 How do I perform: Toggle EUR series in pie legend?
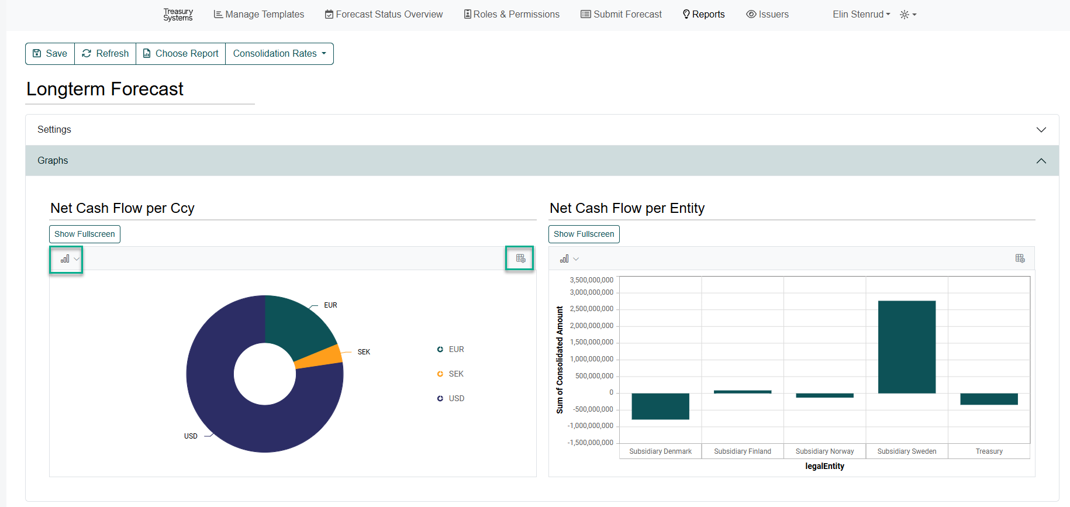(451, 350)
